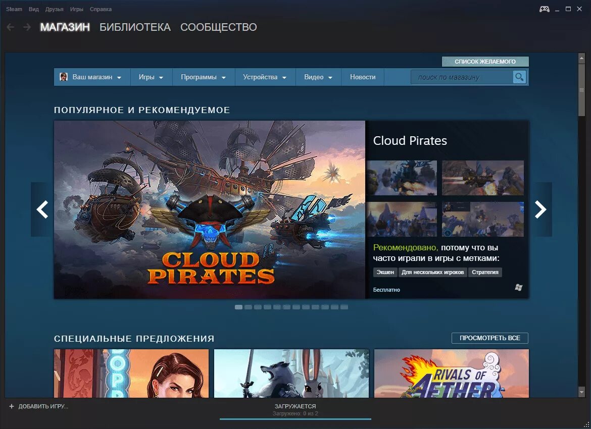Click the download progress bar

(295, 419)
